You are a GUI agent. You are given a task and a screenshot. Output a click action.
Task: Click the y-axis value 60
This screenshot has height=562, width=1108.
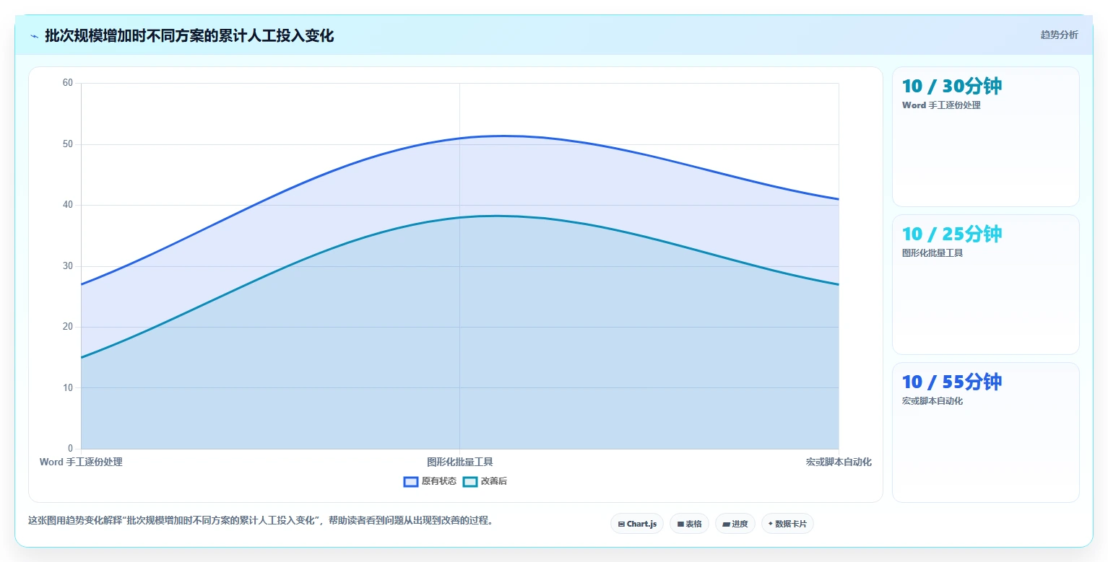(x=68, y=83)
